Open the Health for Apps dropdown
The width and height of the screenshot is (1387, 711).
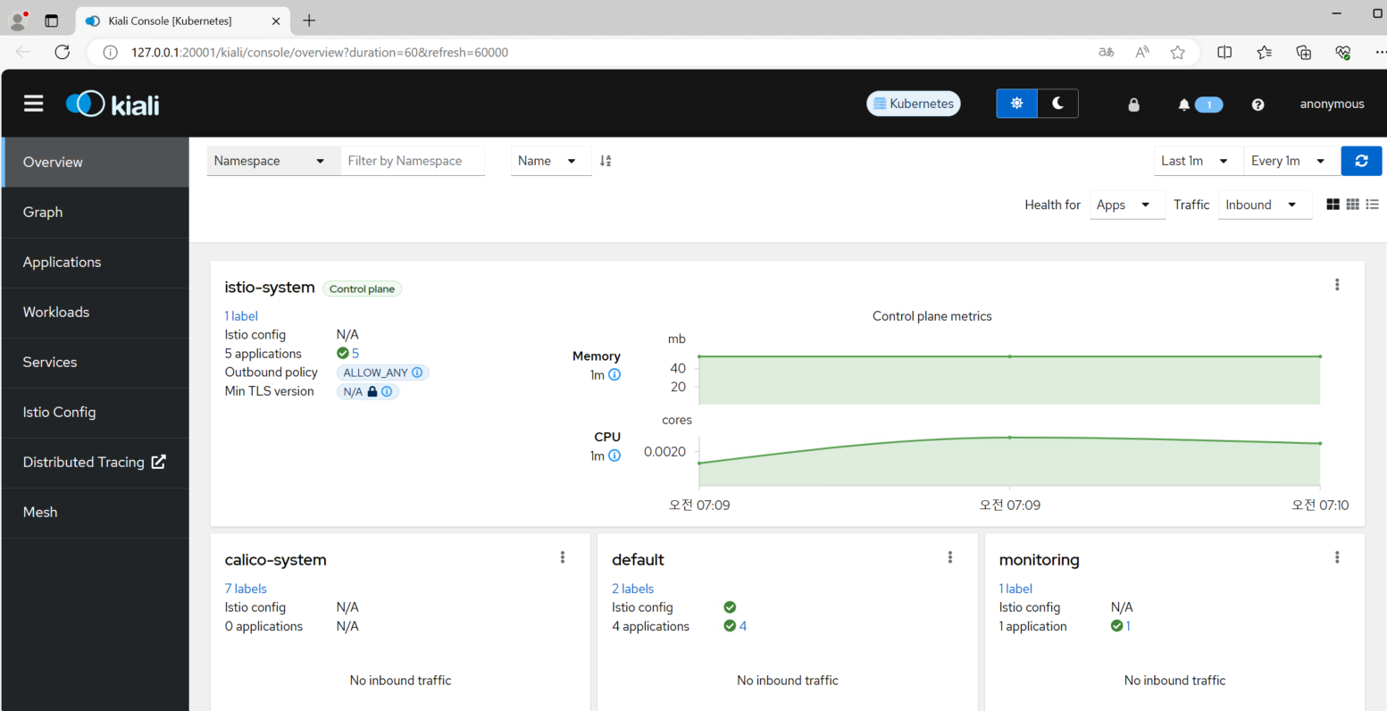point(1127,205)
